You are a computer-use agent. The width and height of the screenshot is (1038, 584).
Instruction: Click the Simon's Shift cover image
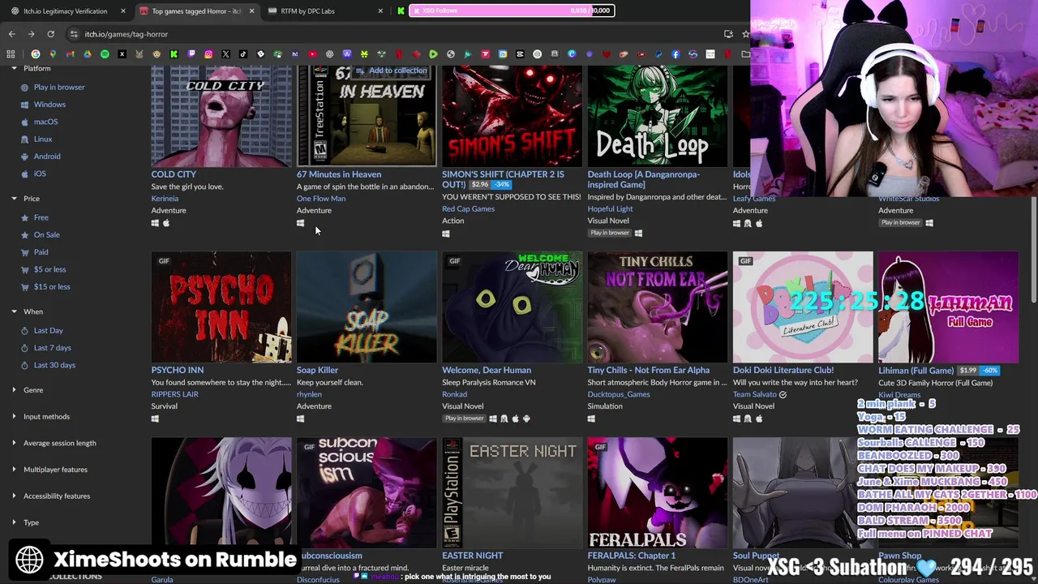click(x=512, y=116)
